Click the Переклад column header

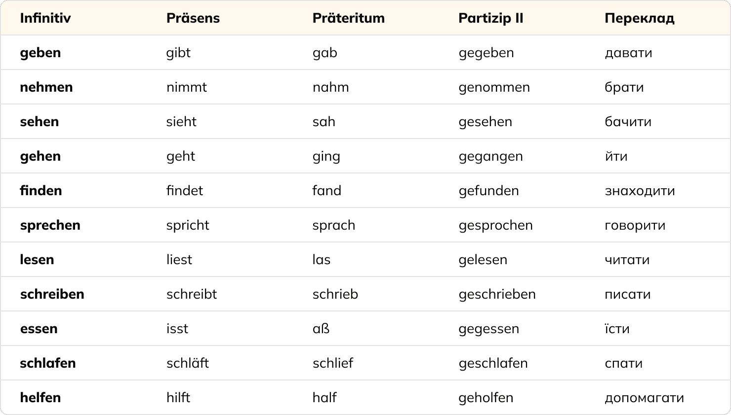(x=639, y=18)
